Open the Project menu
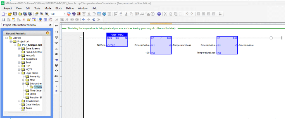 8,8
